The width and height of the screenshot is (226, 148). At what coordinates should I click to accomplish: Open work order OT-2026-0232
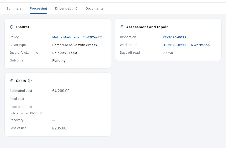pyautogui.click(x=186, y=45)
